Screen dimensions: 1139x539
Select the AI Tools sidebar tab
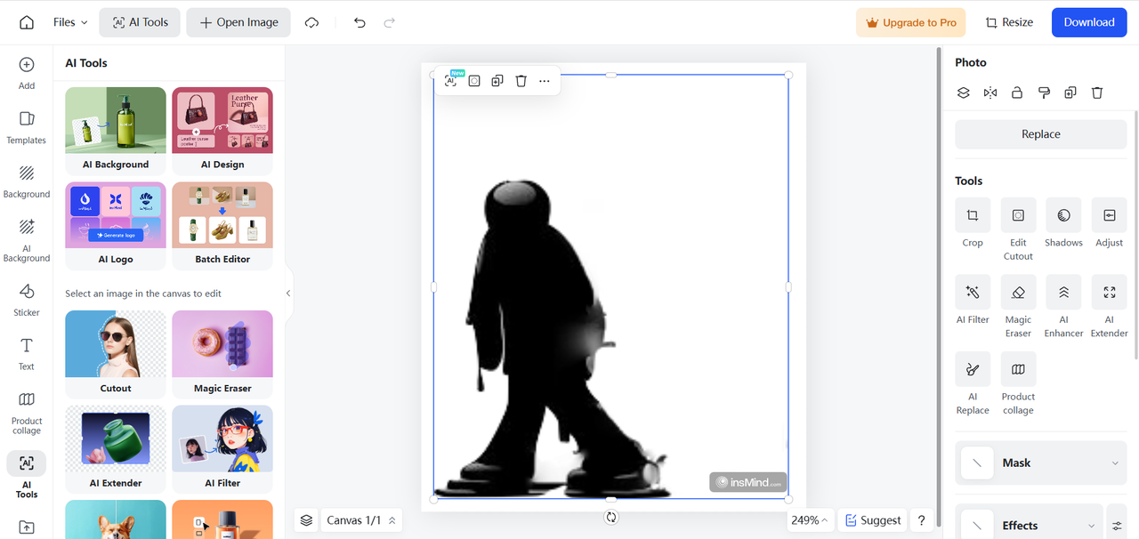[x=27, y=476]
